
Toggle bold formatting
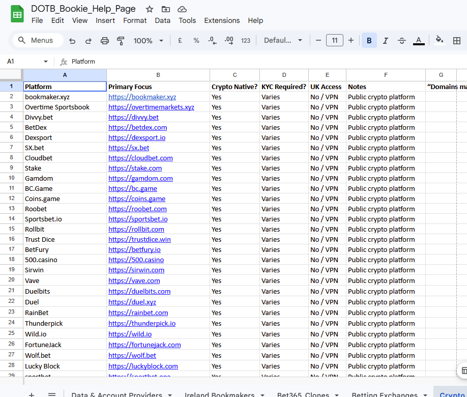[x=369, y=40]
